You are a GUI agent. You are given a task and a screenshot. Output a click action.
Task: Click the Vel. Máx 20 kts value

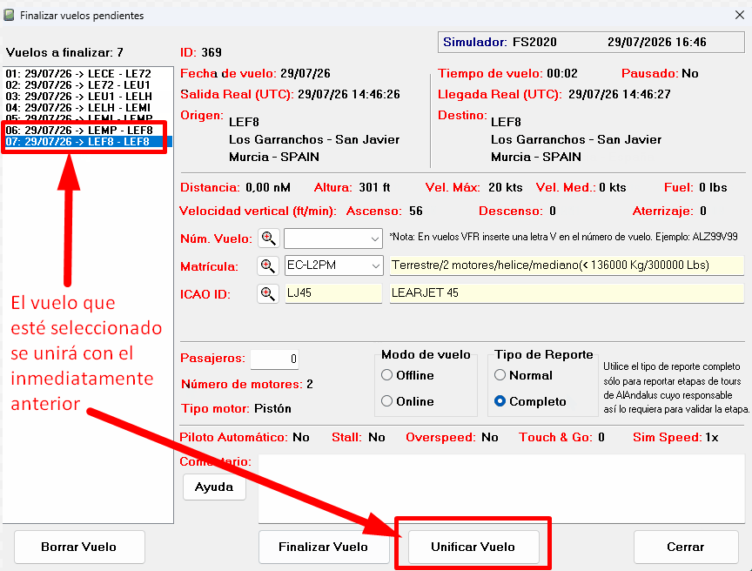(x=505, y=187)
